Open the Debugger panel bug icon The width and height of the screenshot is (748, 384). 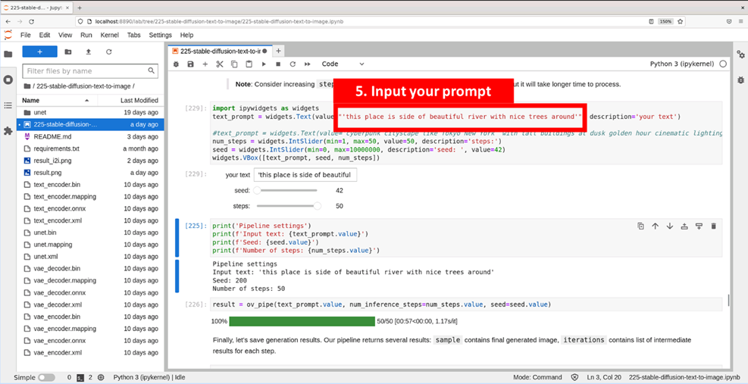click(740, 80)
